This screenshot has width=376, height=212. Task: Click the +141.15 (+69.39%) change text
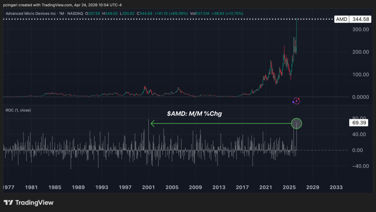tap(171, 14)
